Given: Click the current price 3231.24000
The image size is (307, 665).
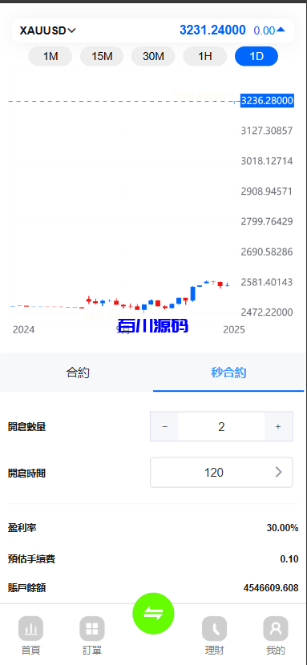Looking at the screenshot, I should coord(212,30).
